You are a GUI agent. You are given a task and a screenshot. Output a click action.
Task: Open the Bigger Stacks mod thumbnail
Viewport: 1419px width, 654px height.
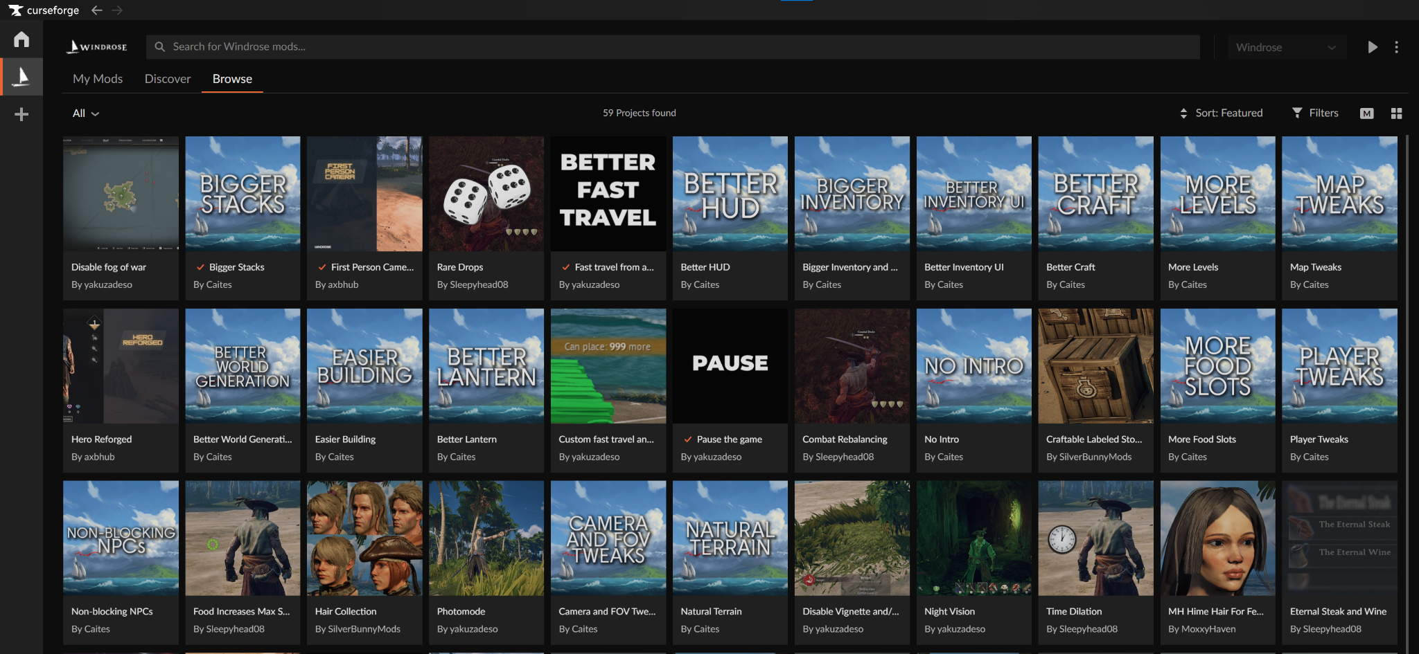tap(243, 194)
